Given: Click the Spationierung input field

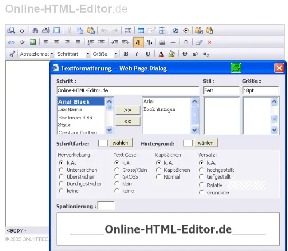Looking at the screenshot, I should pyautogui.click(x=106, y=206).
